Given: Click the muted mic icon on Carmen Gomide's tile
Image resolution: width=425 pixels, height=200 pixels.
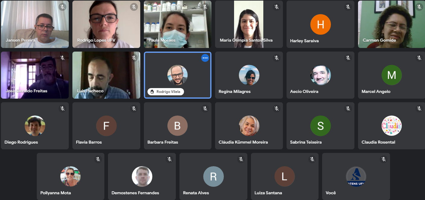Looking at the screenshot, I should coord(419,7).
